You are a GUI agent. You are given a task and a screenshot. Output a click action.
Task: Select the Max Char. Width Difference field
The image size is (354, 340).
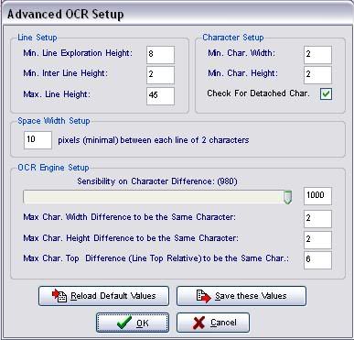[317, 219]
